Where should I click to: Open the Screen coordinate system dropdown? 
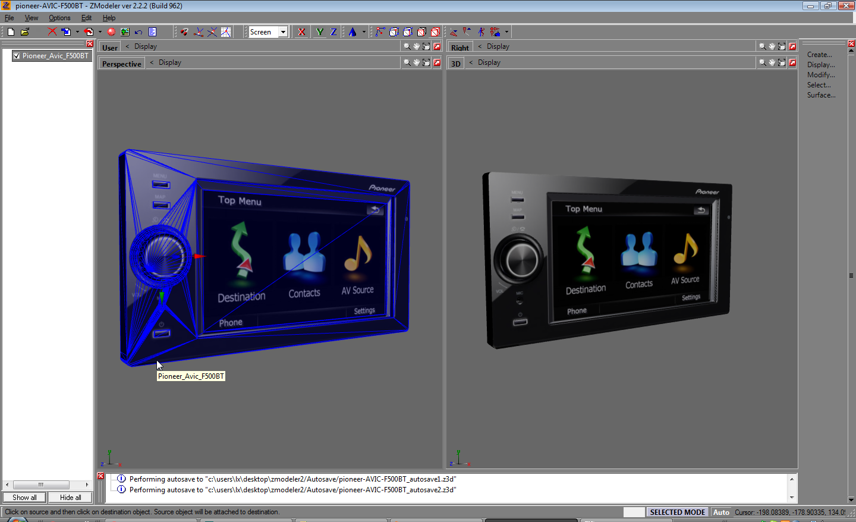pyautogui.click(x=283, y=32)
